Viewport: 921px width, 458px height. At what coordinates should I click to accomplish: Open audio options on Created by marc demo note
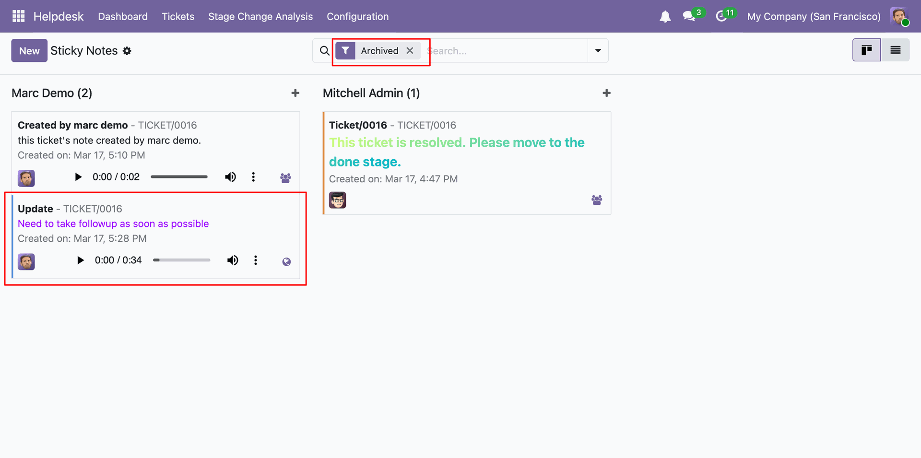253,177
